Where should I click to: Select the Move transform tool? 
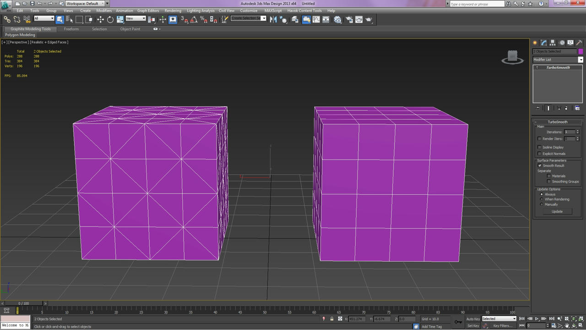[x=100, y=19]
